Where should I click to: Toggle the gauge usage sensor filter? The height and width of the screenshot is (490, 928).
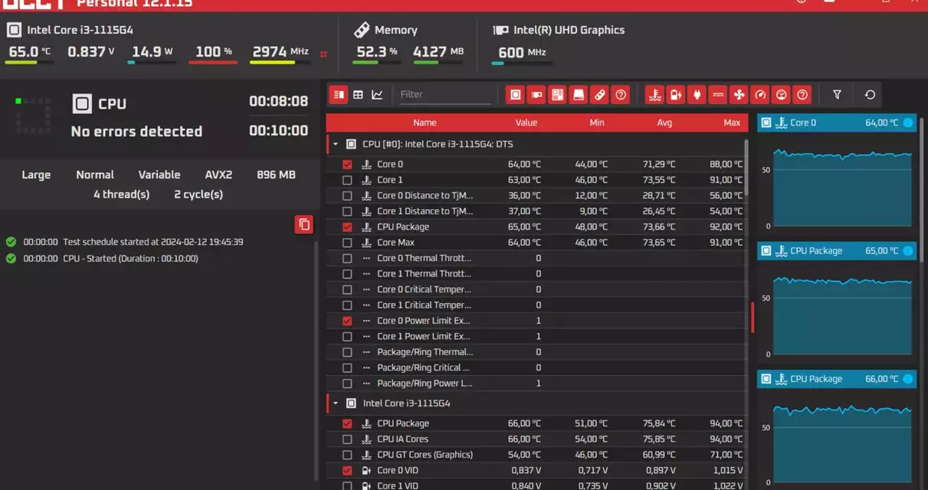pyautogui.click(x=759, y=94)
